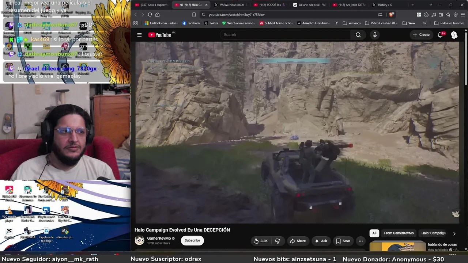Bookmark this page in the address bar
The image size is (468, 263).
tap(194, 15)
